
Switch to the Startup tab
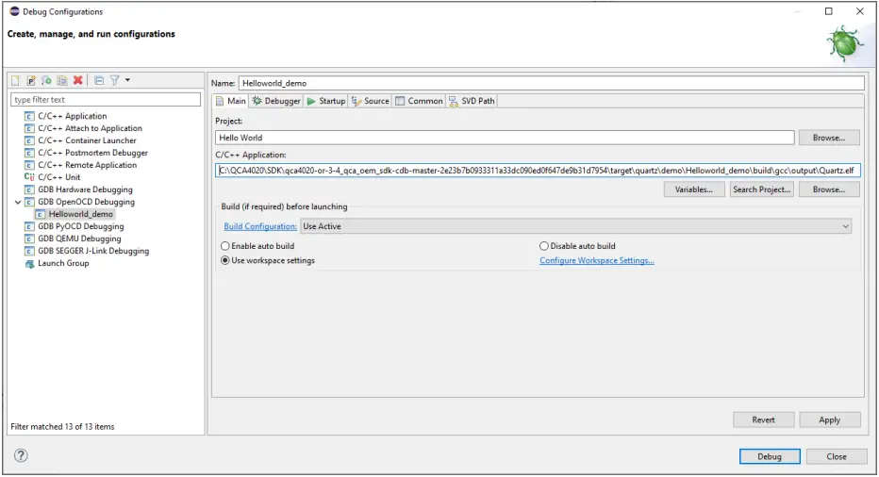coord(326,101)
